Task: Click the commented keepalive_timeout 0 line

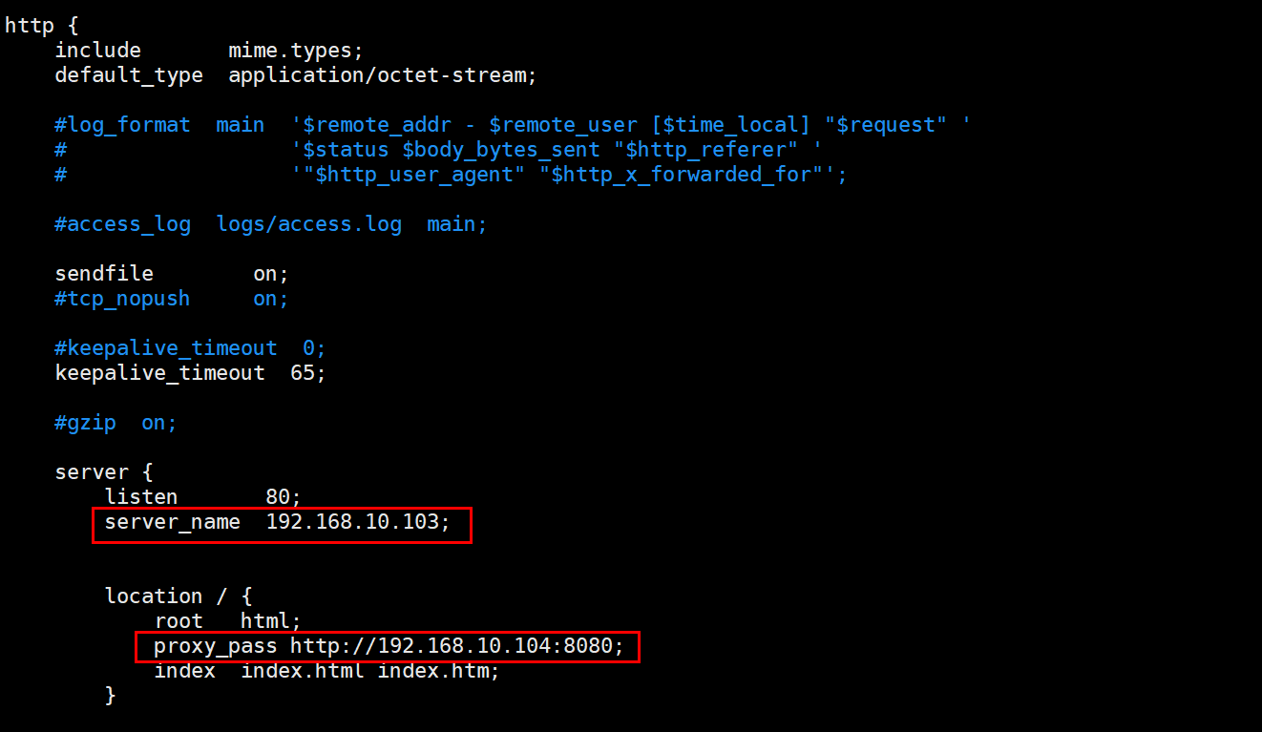Action: point(191,348)
